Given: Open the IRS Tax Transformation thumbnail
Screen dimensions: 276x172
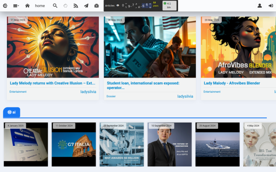Looking at the screenshot, I should 259,144.
